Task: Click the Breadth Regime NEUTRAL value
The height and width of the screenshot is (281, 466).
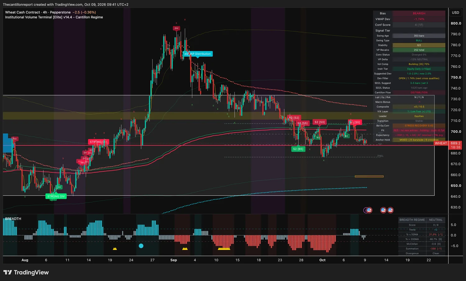Action: click(x=436, y=220)
